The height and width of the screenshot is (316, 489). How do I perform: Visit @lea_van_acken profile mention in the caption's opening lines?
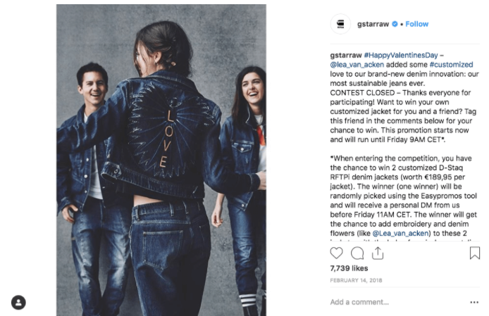tap(357, 65)
